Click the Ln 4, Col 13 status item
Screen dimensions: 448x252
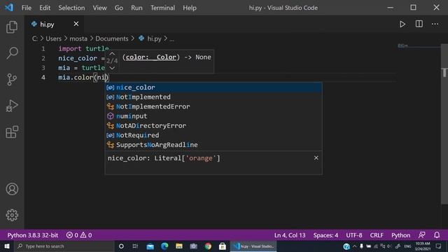pos(290,235)
